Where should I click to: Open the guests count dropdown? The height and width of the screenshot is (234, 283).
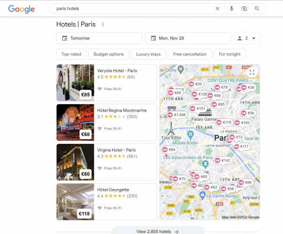coord(247,38)
